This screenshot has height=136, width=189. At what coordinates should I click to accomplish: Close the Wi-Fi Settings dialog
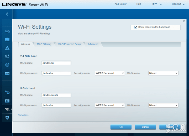click(x=184, y=21)
